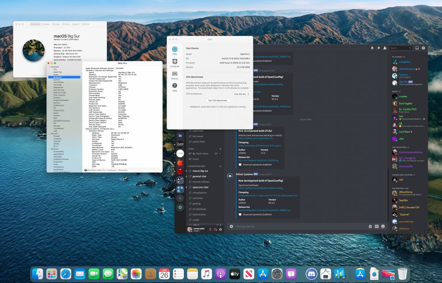
Task: Switch to Memory tab in About This Mac
Action: click(66, 24)
